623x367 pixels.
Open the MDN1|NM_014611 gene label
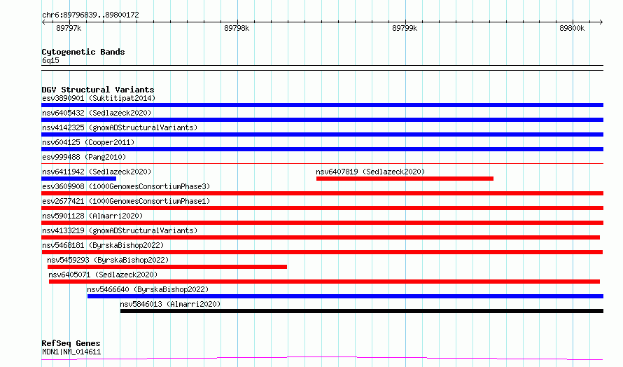[71, 352]
